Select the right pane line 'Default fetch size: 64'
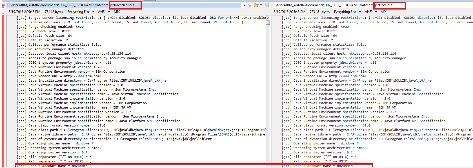Viewport: 473px width, 168px height. click(309, 36)
